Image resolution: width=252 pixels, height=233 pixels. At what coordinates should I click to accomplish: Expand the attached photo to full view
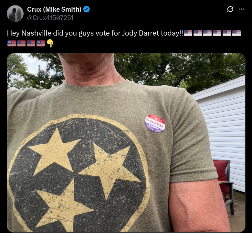coord(126,143)
